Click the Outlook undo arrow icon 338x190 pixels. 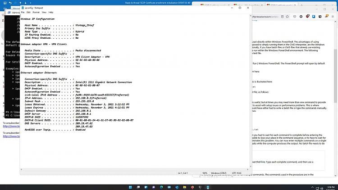10,3
